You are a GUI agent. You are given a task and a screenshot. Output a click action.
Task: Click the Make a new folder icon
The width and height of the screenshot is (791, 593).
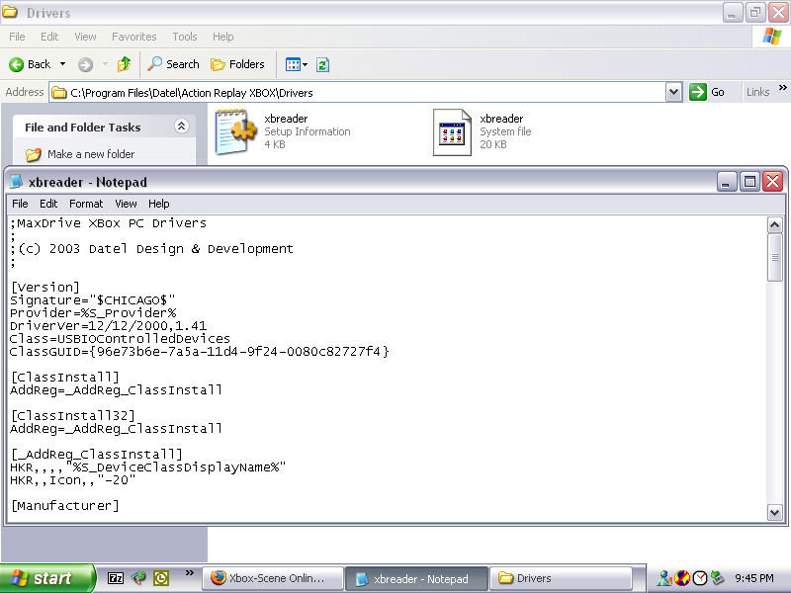click(x=34, y=154)
